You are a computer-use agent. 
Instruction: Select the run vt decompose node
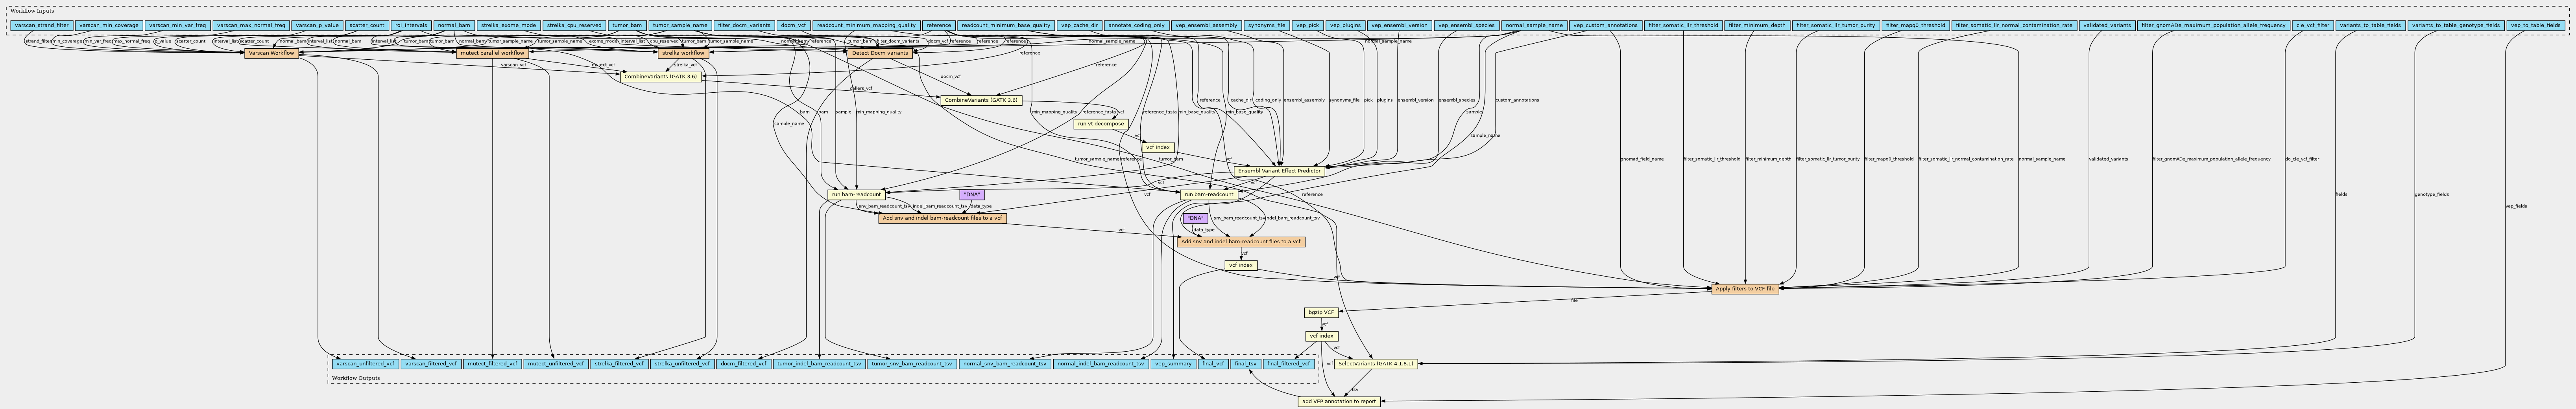pyautogui.click(x=1101, y=124)
